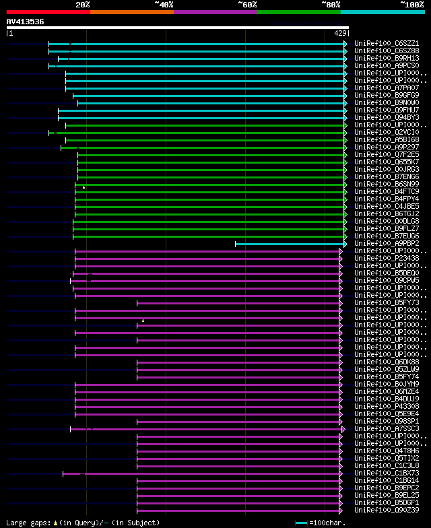Click the green ~80% identity legend segment

click(x=299, y=12)
